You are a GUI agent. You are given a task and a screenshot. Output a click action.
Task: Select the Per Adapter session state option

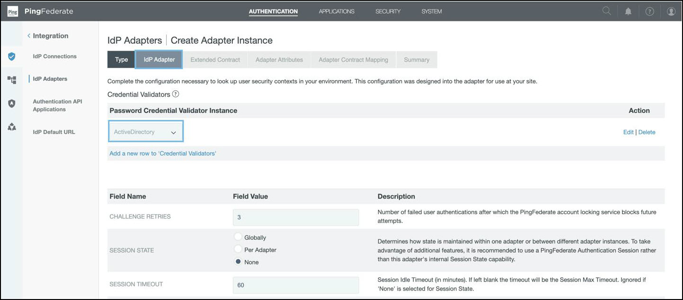(238, 250)
